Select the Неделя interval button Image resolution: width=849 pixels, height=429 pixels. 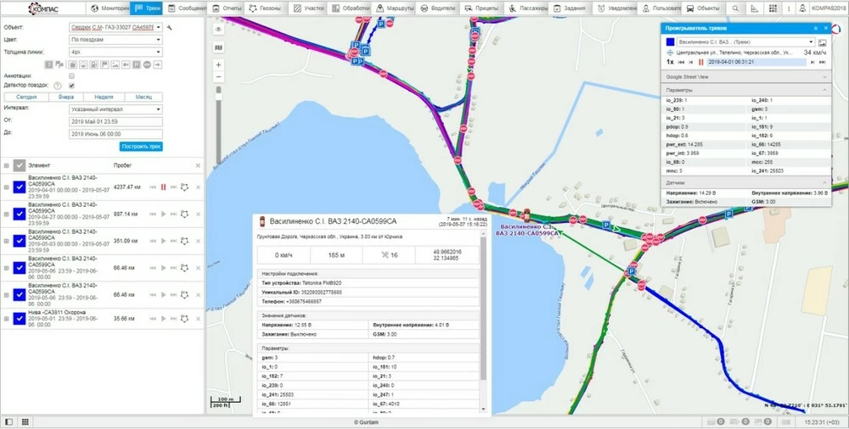103,97
